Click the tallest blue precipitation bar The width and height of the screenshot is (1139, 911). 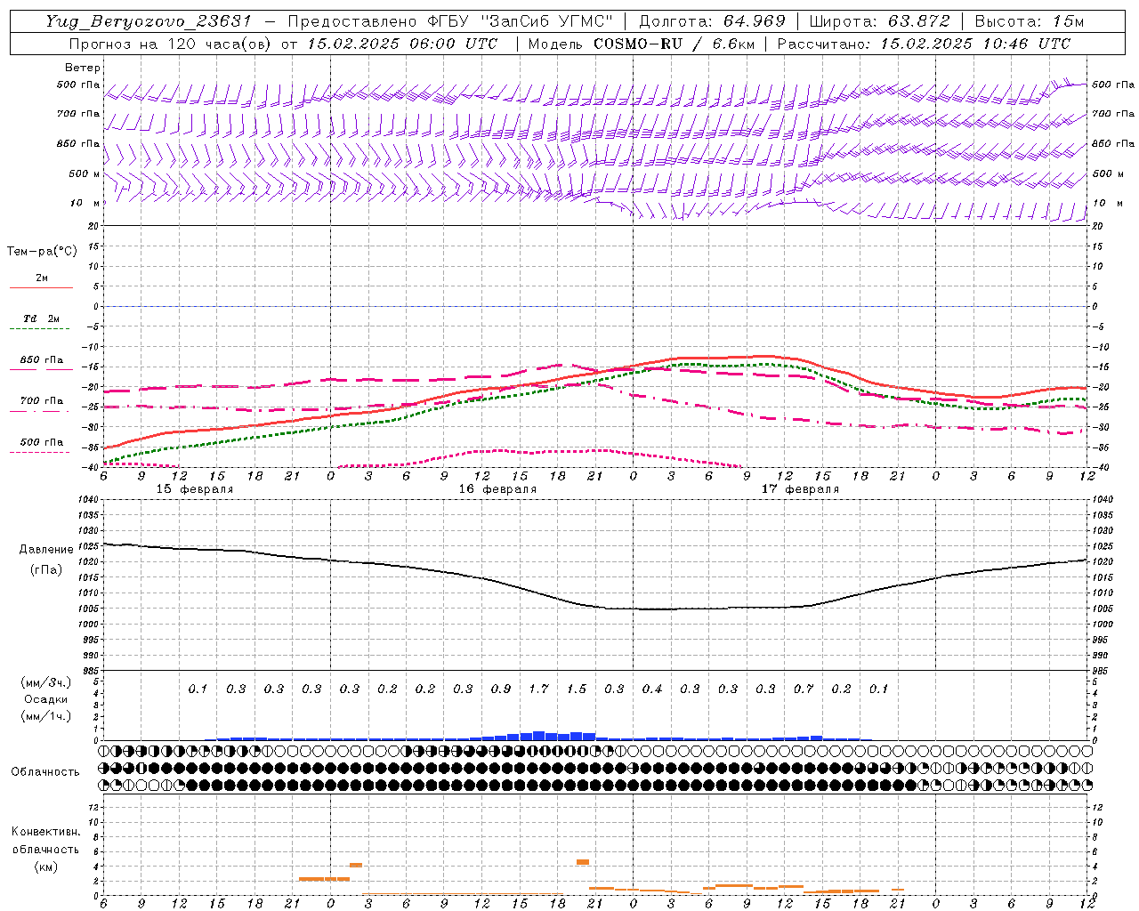pyautogui.click(x=538, y=736)
